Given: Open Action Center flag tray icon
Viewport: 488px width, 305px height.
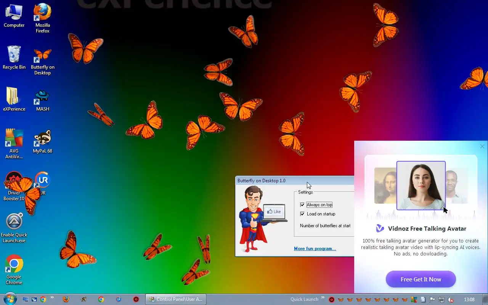Looking at the screenshot, I should point(432,300).
